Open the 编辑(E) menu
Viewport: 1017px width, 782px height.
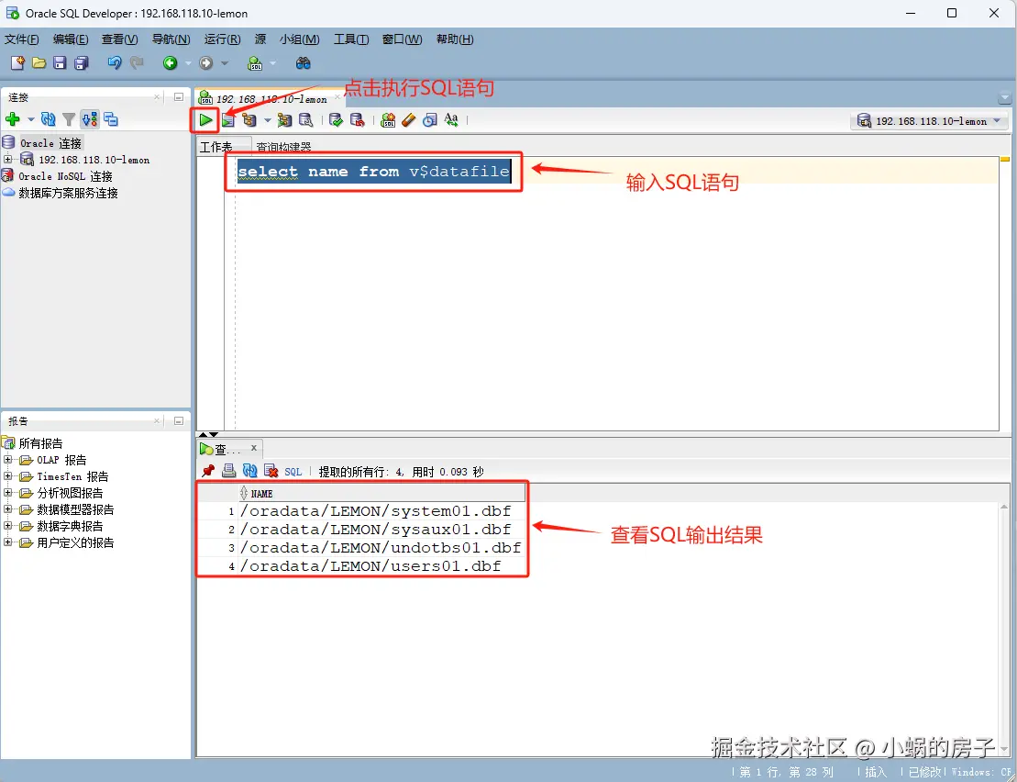pos(71,39)
